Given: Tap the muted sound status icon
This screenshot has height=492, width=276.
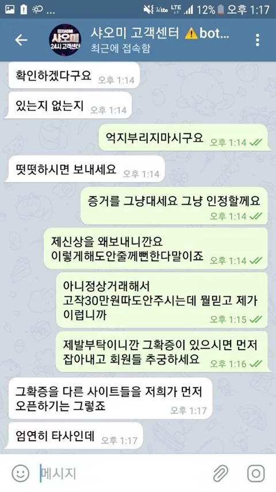Looking at the screenshot, I should point(149,10).
